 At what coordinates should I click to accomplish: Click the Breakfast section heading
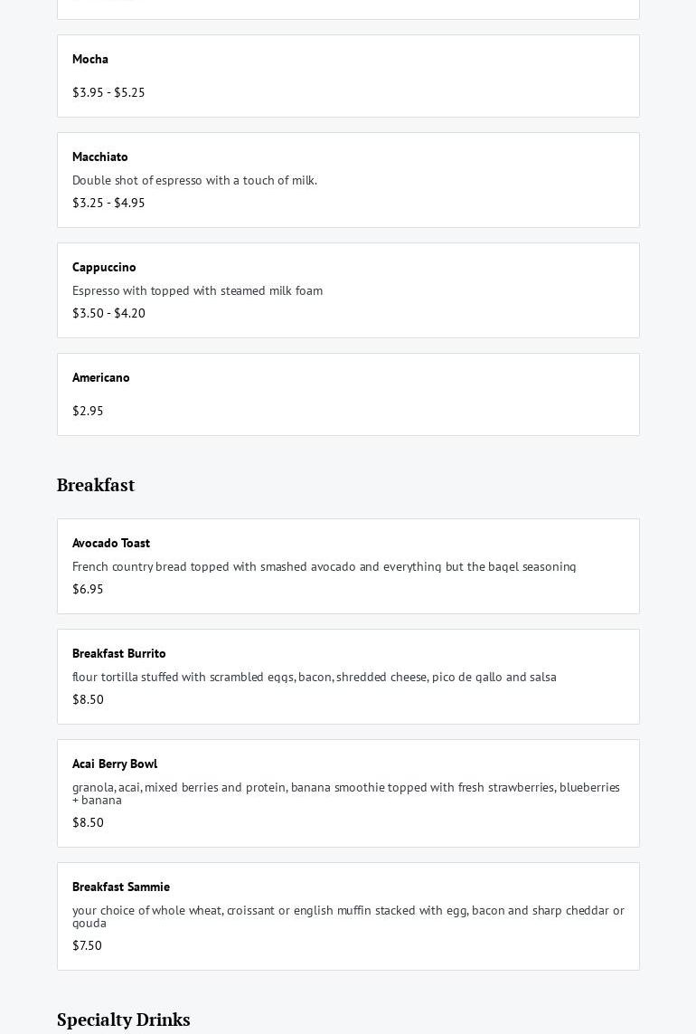(96, 486)
